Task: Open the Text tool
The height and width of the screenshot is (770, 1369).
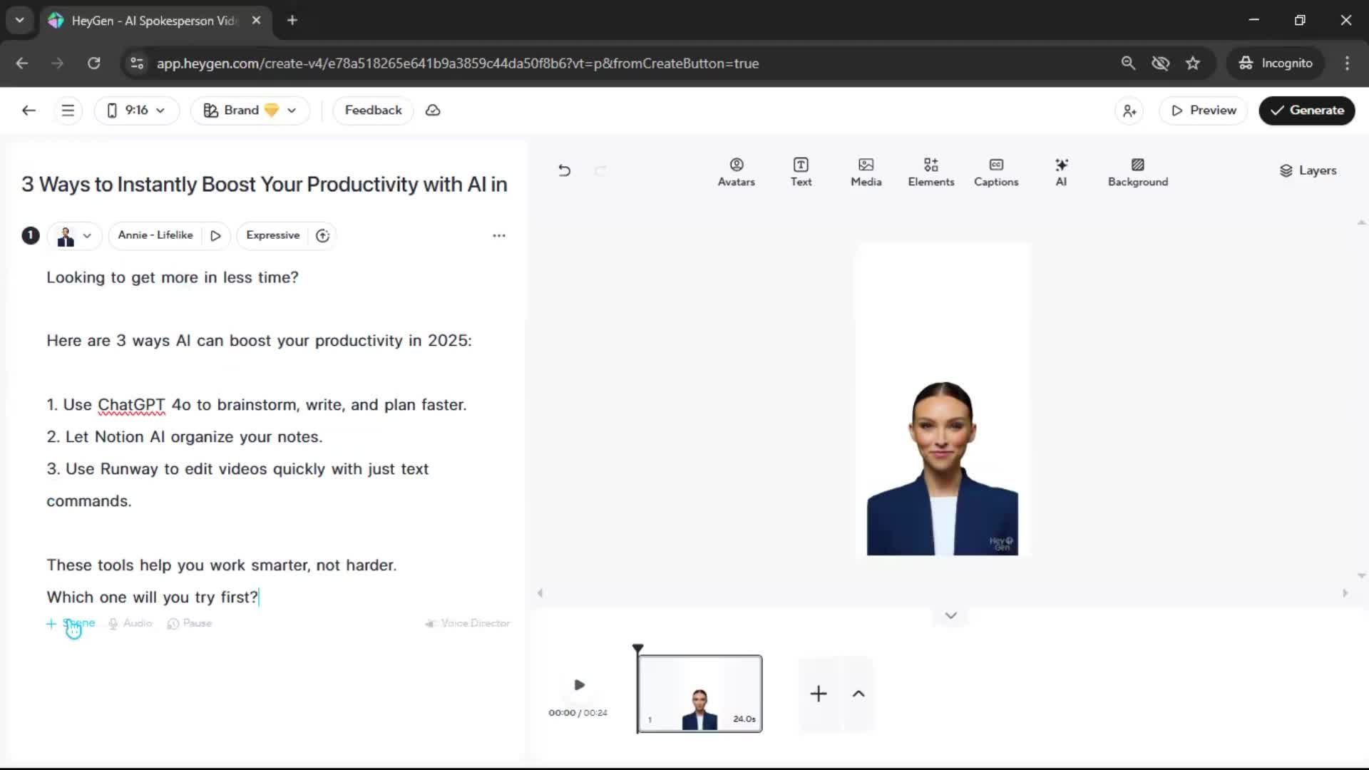Action: pos(801,172)
